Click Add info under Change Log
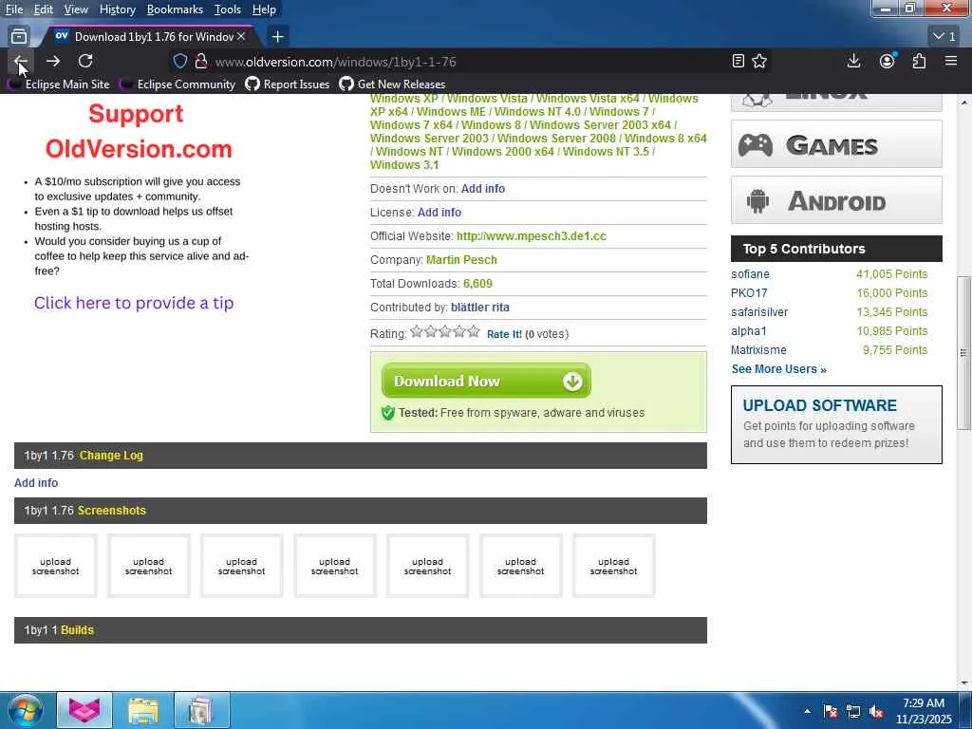Image resolution: width=972 pixels, height=729 pixels. (x=36, y=483)
